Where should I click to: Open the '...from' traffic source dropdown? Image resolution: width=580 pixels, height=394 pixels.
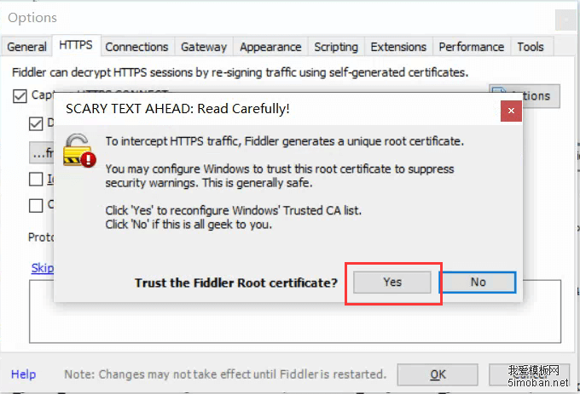click(x=42, y=154)
